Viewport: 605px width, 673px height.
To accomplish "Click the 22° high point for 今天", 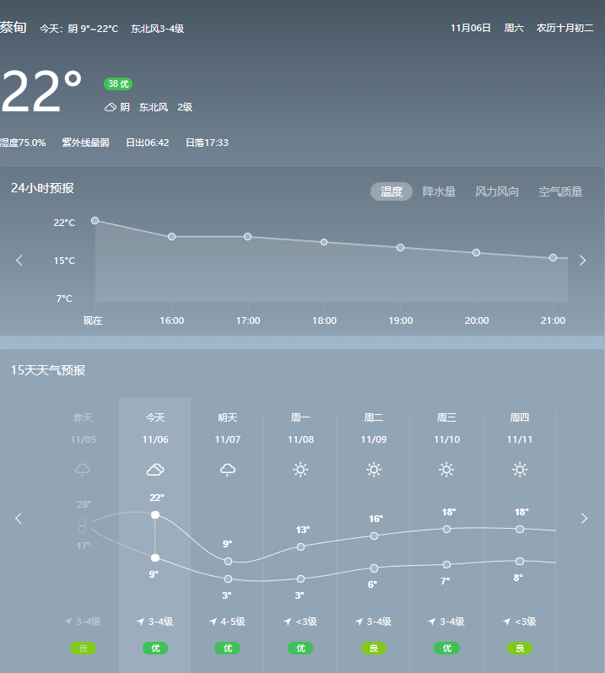I will coord(155,514).
